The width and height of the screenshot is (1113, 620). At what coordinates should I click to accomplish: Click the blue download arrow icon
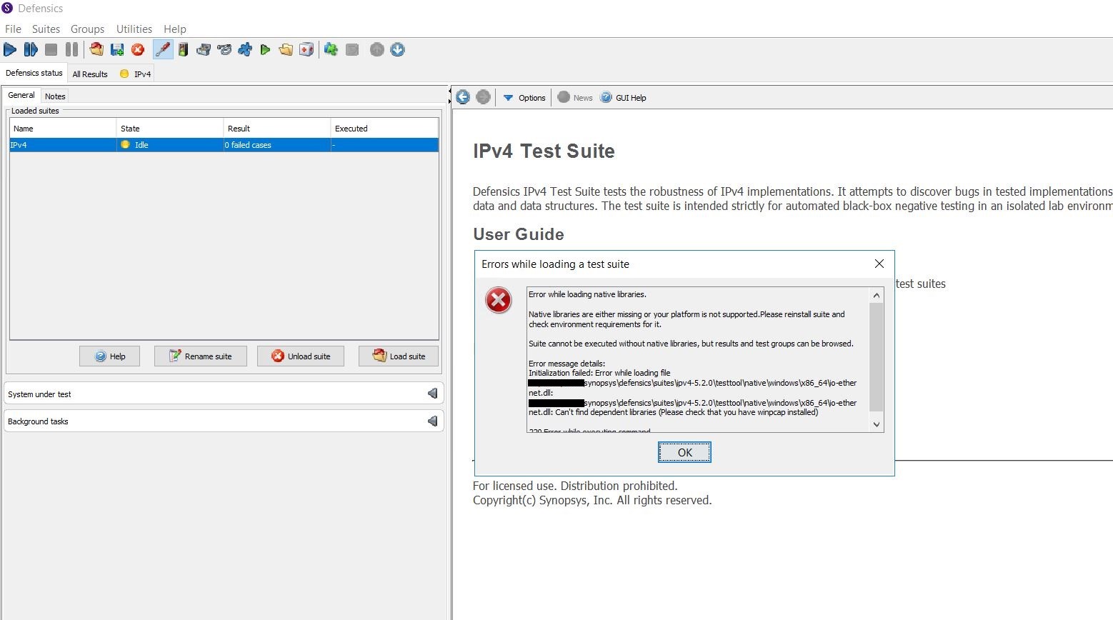(x=398, y=49)
